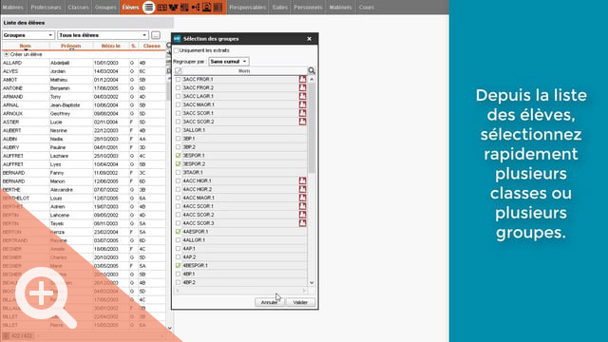608x342 pixels.
Task: Click red people icon on 3ACC FRGR.1 row
Action: click(302, 79)
